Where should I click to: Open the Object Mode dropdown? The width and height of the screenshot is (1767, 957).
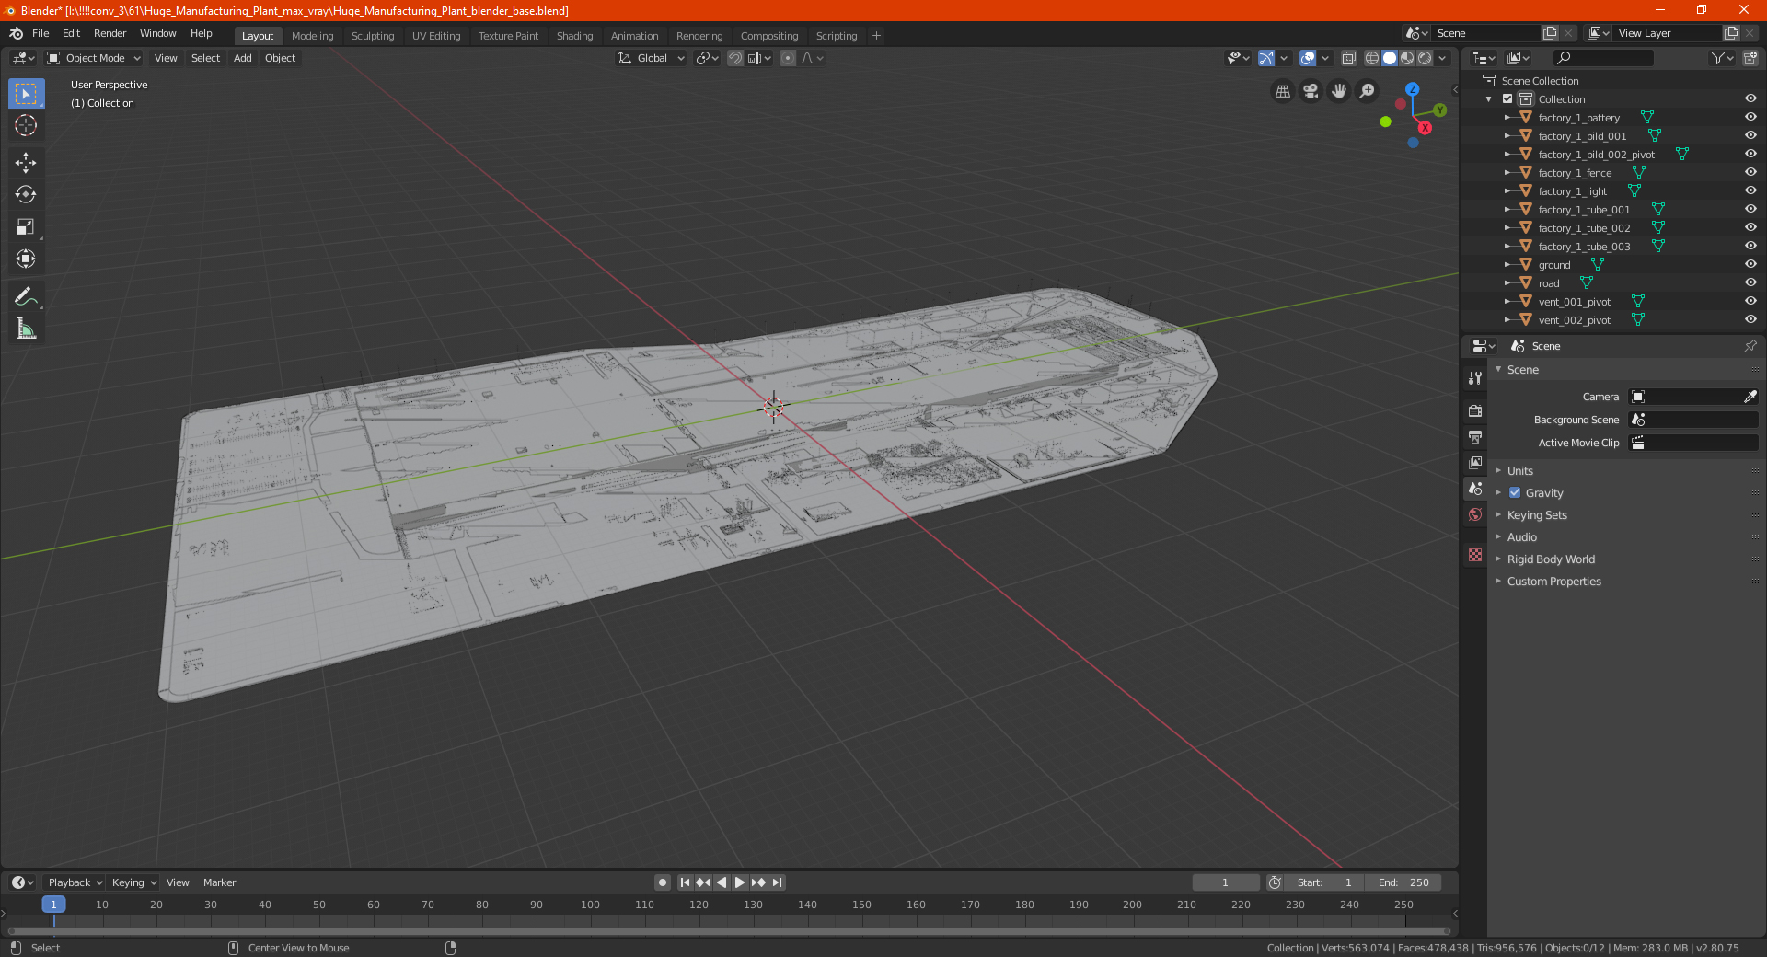[x=94, y=58]
